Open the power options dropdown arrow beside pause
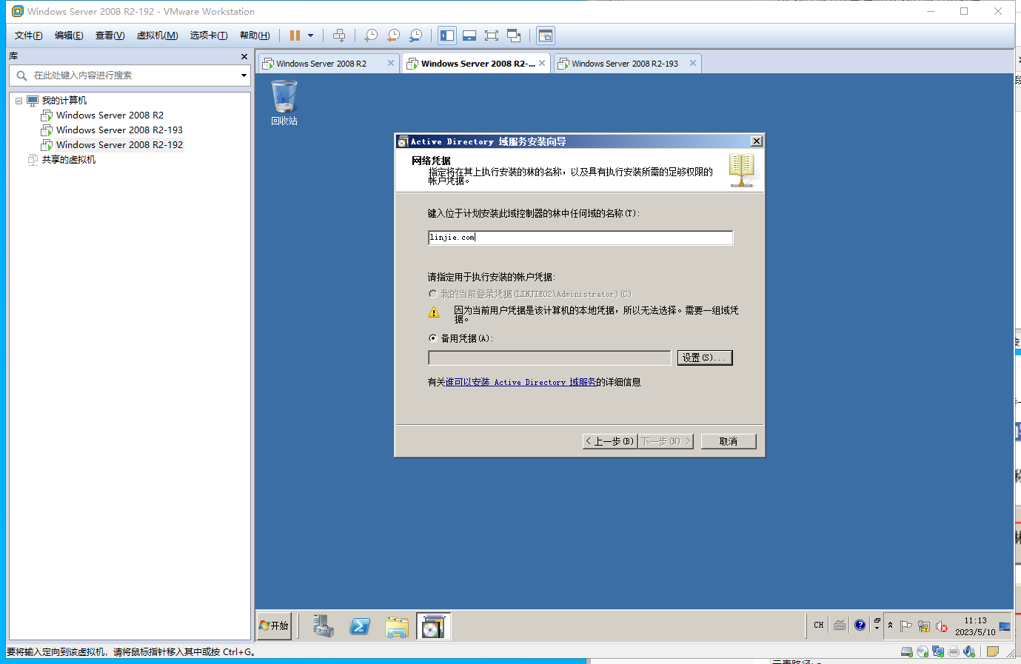Screen dimensions: 1021x664 point(311,36)
